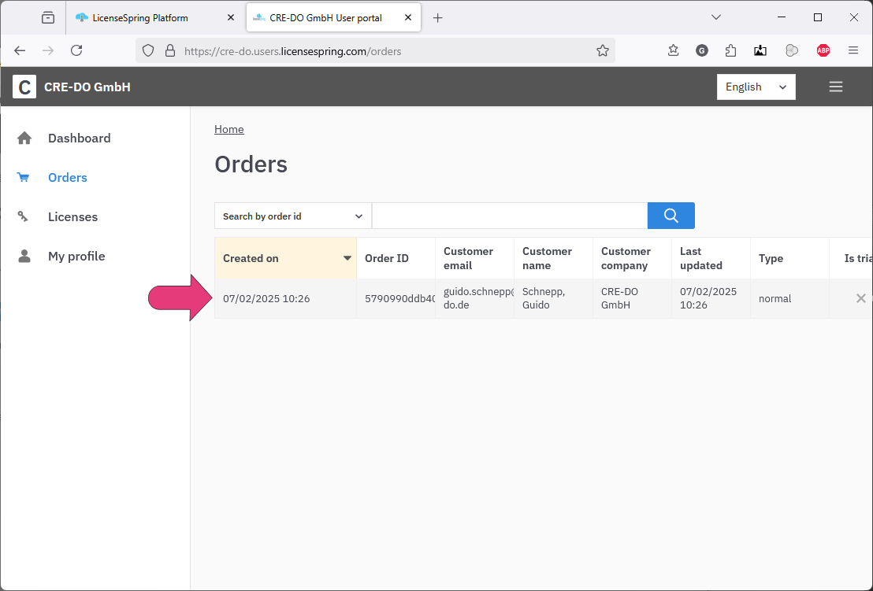Click the tracking protection shield icon

point(148,51)
